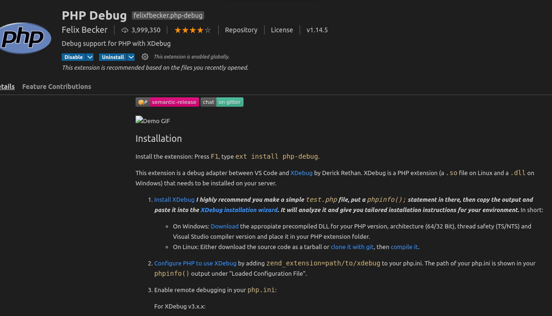Click 'This extension is enabled globally' status
552x316 pixels.
[x=192, y=57]
